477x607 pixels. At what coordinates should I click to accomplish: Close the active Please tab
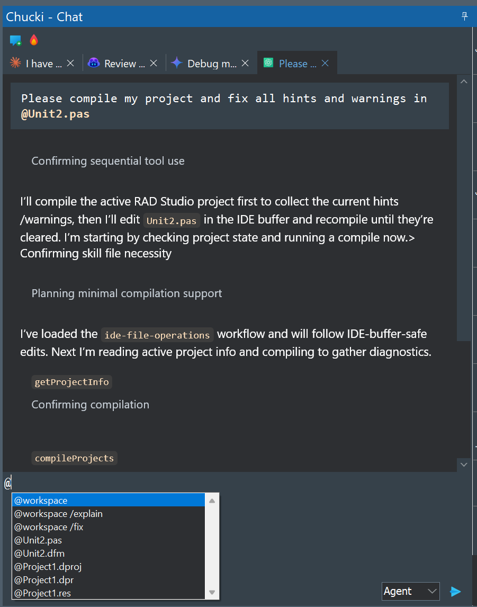coord(324,63)
